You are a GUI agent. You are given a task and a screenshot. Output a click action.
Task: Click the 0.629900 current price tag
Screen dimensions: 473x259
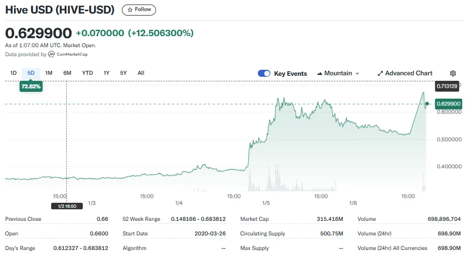[x=448, y=104]
